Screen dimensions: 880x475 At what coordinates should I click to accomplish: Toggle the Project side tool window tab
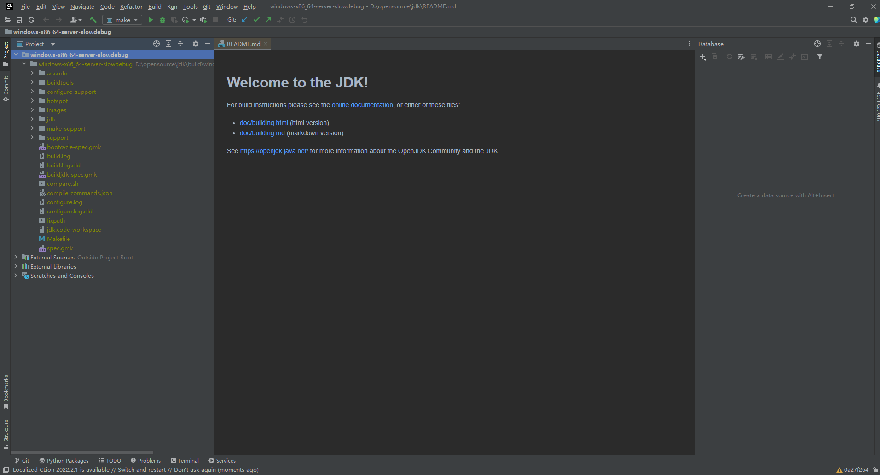pos(6,54)
